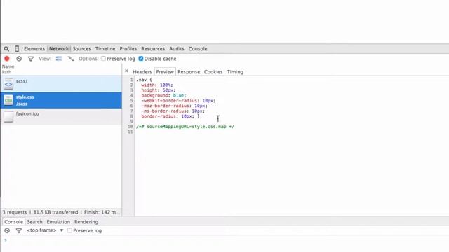Open the Resources panel tab

coord(153,49)
